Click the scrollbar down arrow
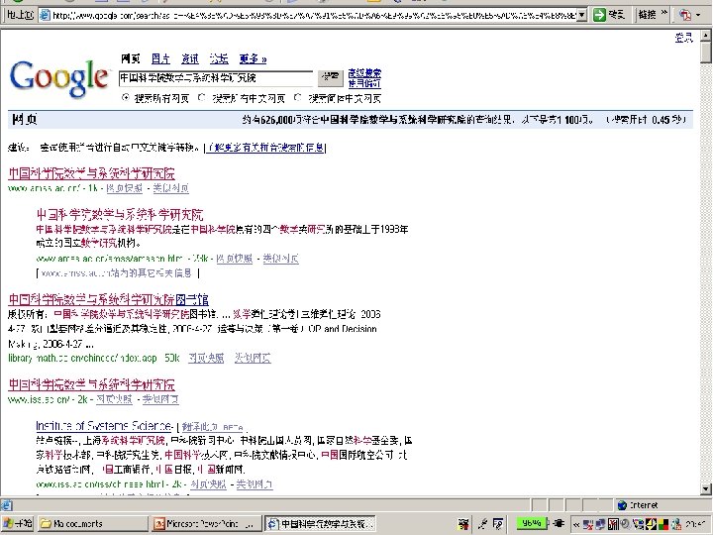The height and width of the screenshot is (535, 713). click(706, 489)
